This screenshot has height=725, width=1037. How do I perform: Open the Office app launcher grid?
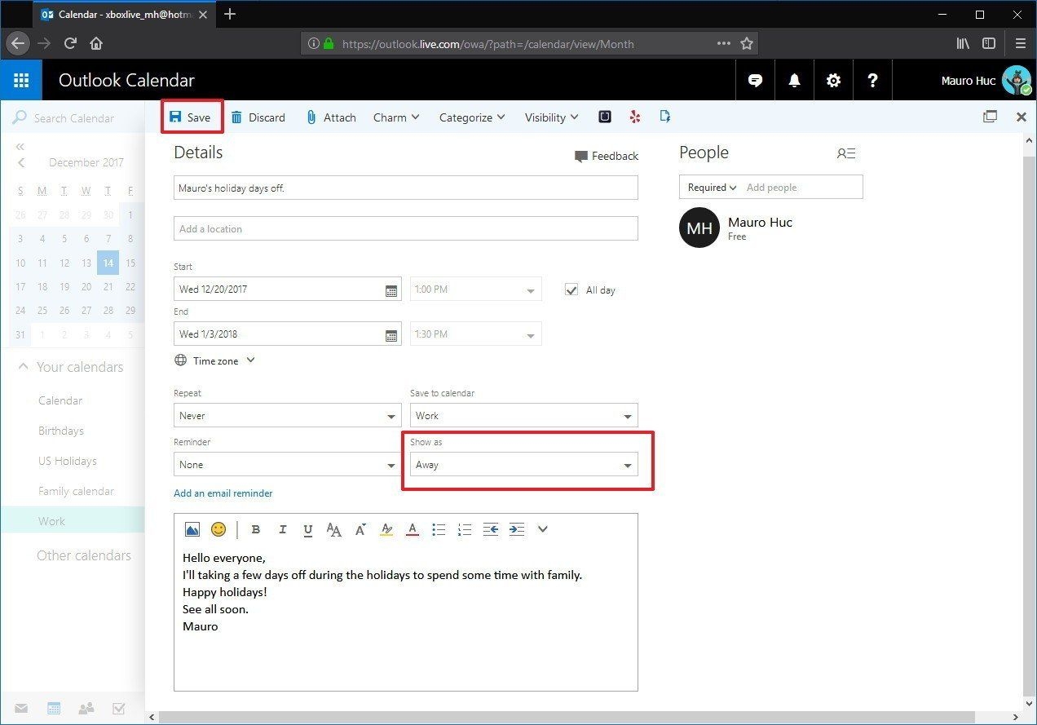point(21,80)
